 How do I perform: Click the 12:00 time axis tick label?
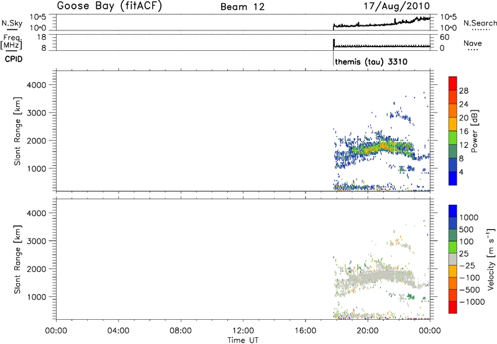click(243, 331)
